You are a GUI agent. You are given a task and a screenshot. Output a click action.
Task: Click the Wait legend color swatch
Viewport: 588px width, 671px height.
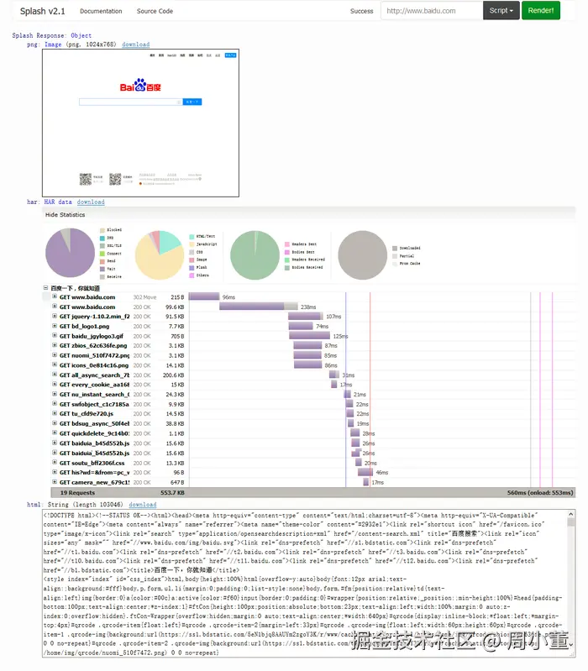pyautogui.click(x=102, y=270)
